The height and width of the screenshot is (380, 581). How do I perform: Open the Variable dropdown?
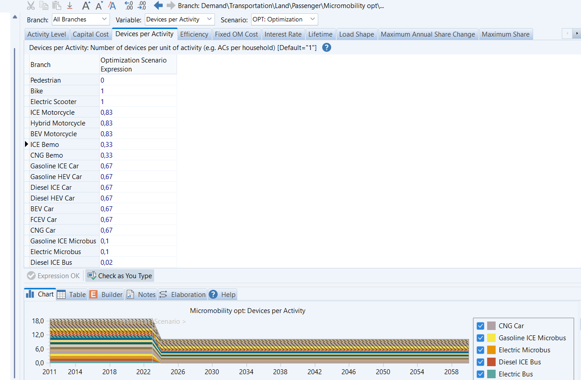pyautogui.click(x=180, y=20)
